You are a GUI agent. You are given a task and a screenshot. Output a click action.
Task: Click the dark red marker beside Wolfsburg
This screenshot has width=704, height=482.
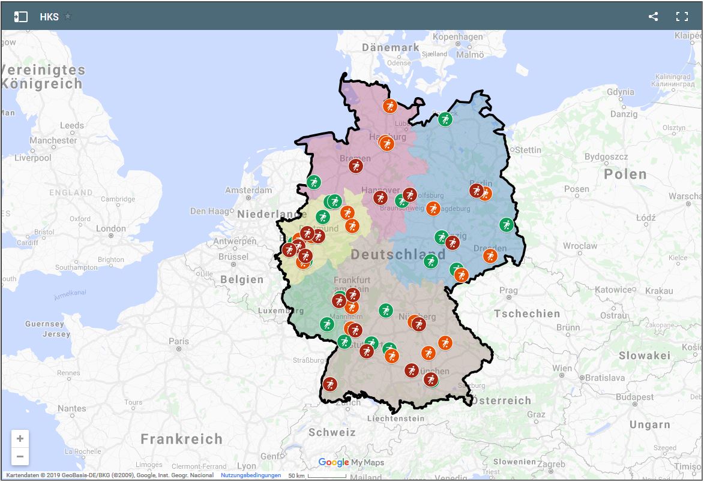coord(409,195)
